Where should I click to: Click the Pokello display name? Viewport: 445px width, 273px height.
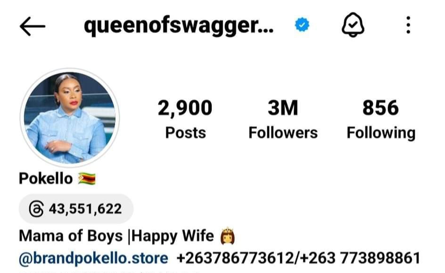[46, 179]
